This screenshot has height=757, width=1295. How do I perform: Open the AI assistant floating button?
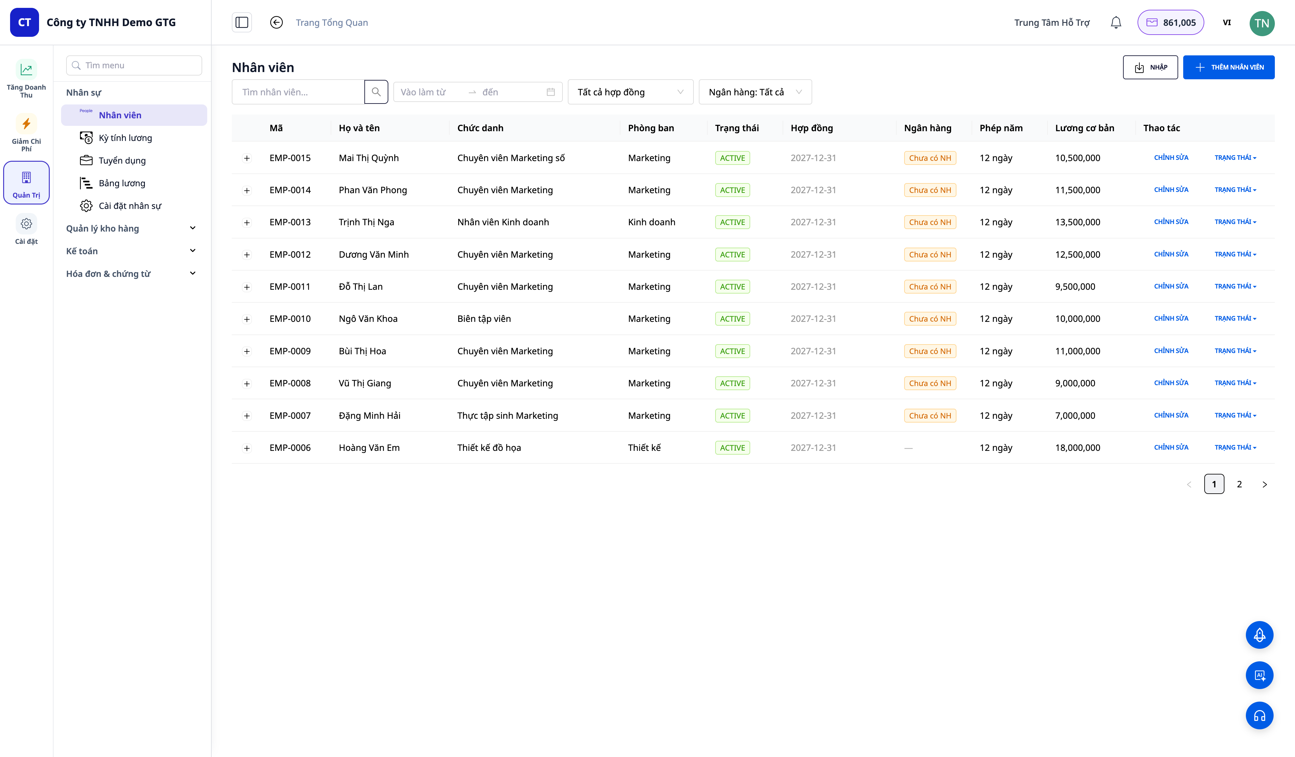tap(1259, 675)
